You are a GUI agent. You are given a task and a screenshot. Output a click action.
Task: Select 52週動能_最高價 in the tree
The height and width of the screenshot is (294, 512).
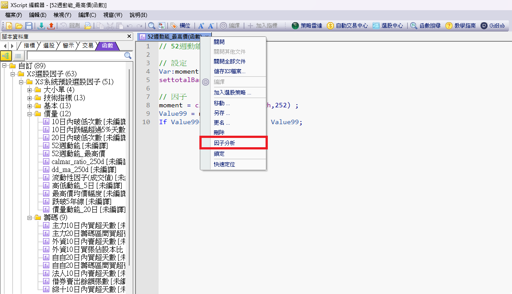click(78, 153)
